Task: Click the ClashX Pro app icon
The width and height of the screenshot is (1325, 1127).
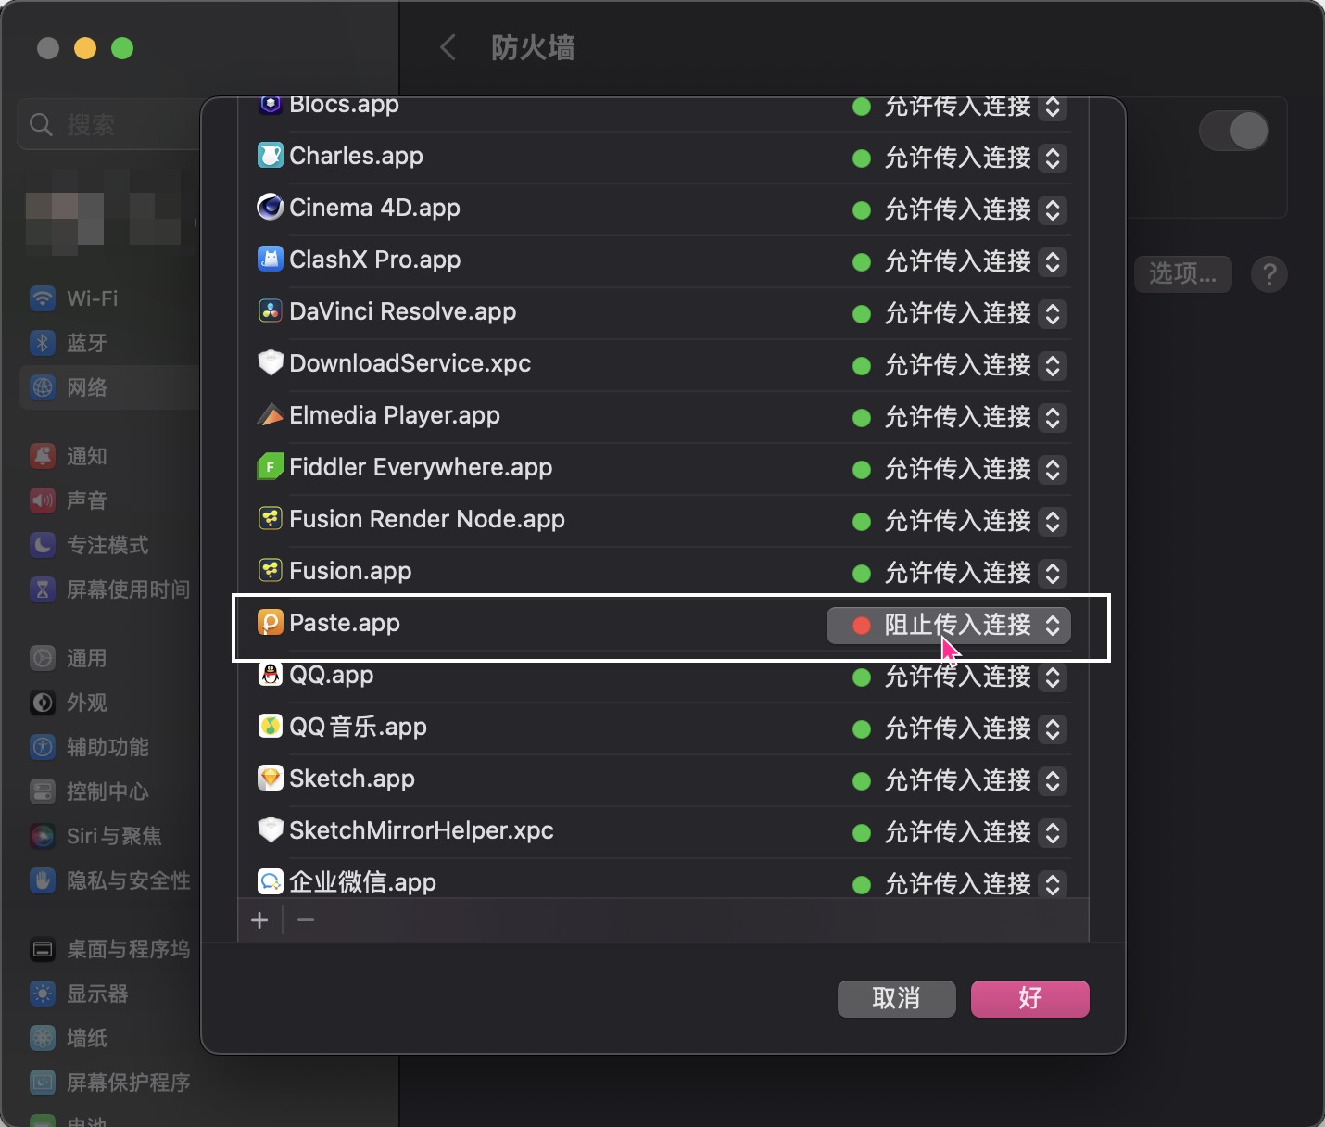Action: pos(270,259)
